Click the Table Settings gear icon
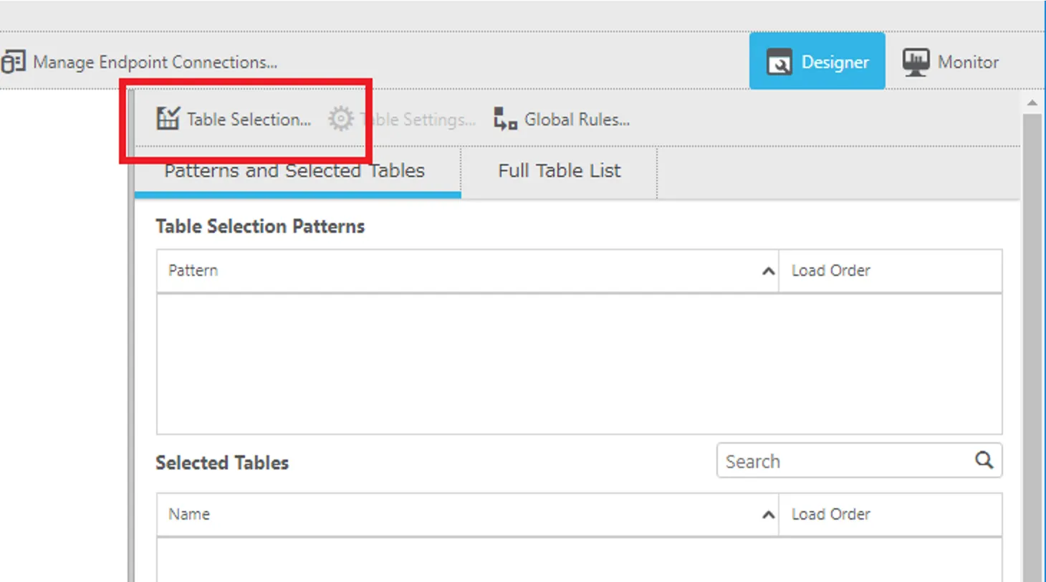Image resolution: width=1046 pixels, height=582 pixels. tap(341, 119)
